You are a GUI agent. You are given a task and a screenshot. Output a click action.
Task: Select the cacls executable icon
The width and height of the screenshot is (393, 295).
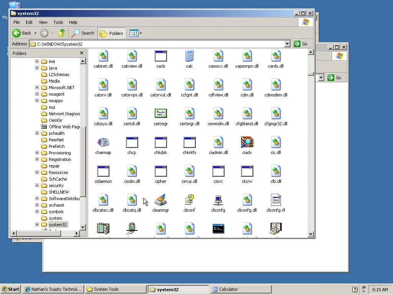[x=161, y=56]
